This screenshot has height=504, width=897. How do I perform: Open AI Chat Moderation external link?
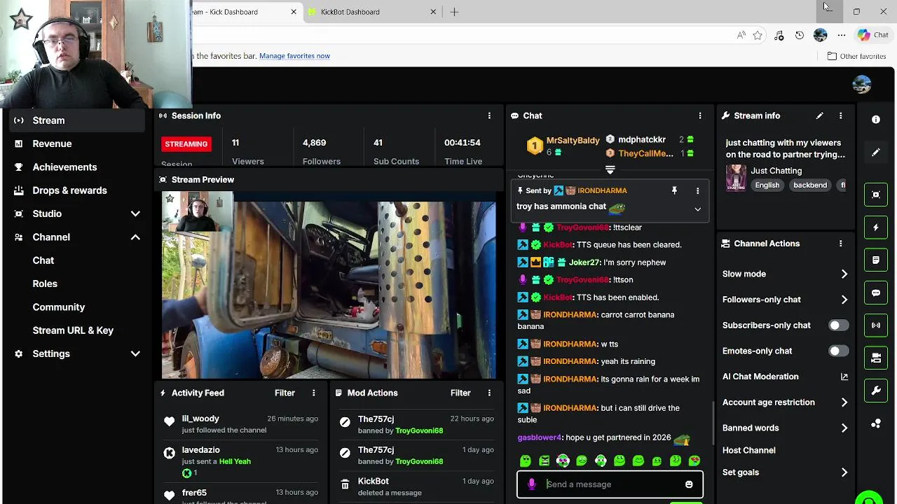[x=844, y=377]
